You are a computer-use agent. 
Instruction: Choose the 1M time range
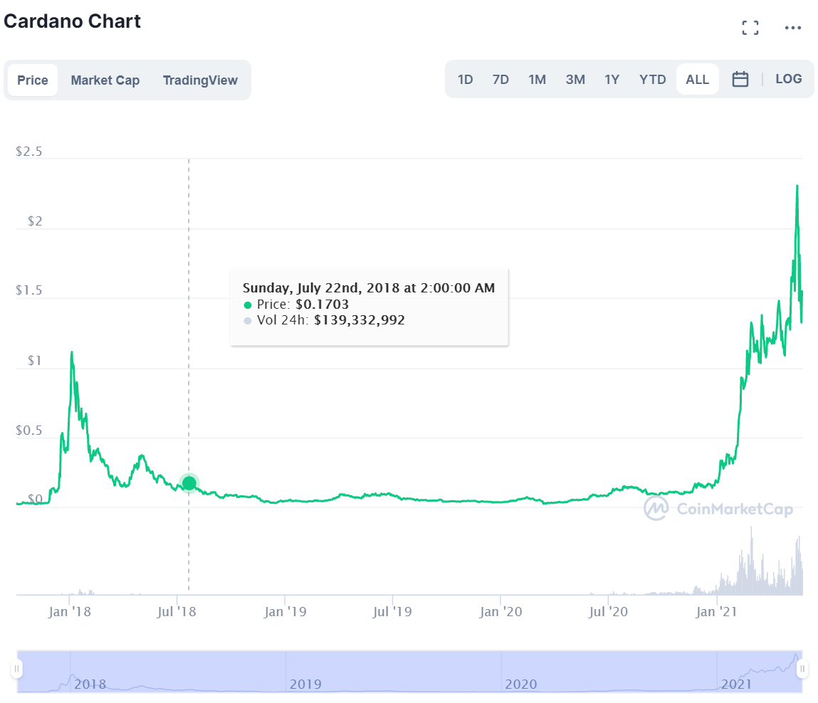click(537, 80)
